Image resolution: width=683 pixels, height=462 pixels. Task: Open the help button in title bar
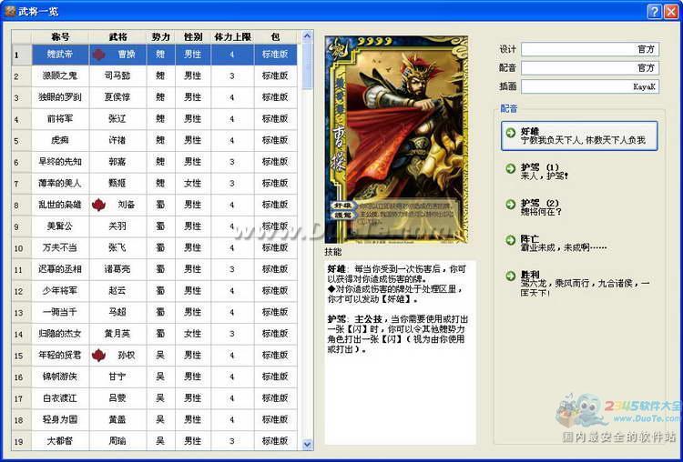[x=654, y=11]
